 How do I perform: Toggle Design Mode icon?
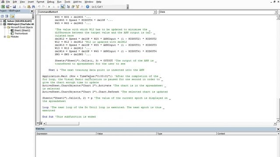63,7
